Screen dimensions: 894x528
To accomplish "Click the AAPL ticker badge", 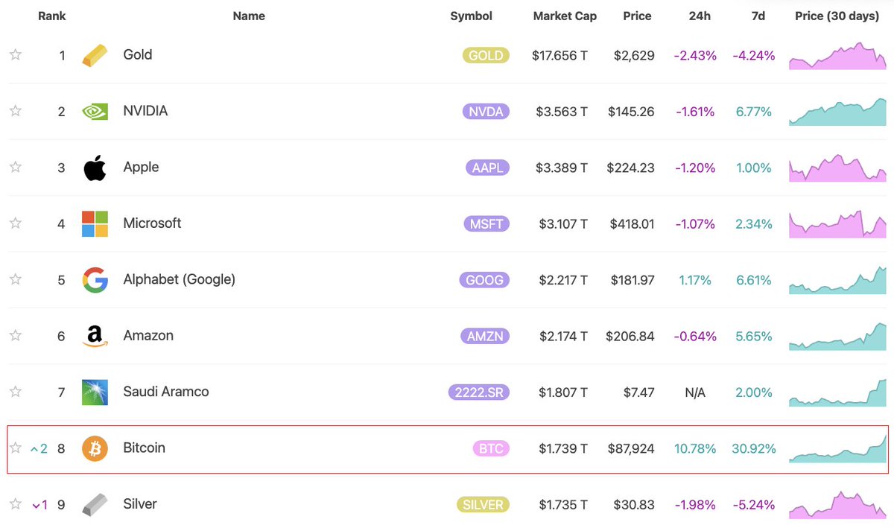I will coord(488,168).
